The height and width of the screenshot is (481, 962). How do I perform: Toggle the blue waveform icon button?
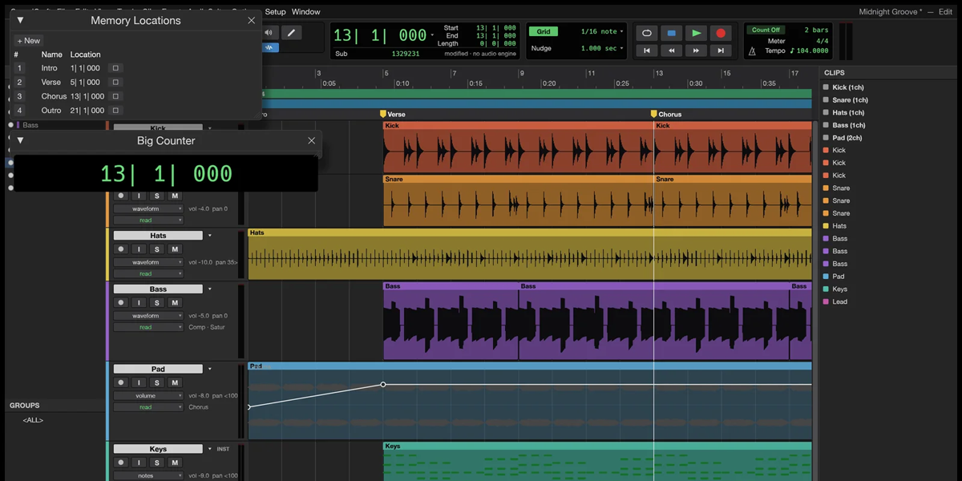click(x=270, y=48)
